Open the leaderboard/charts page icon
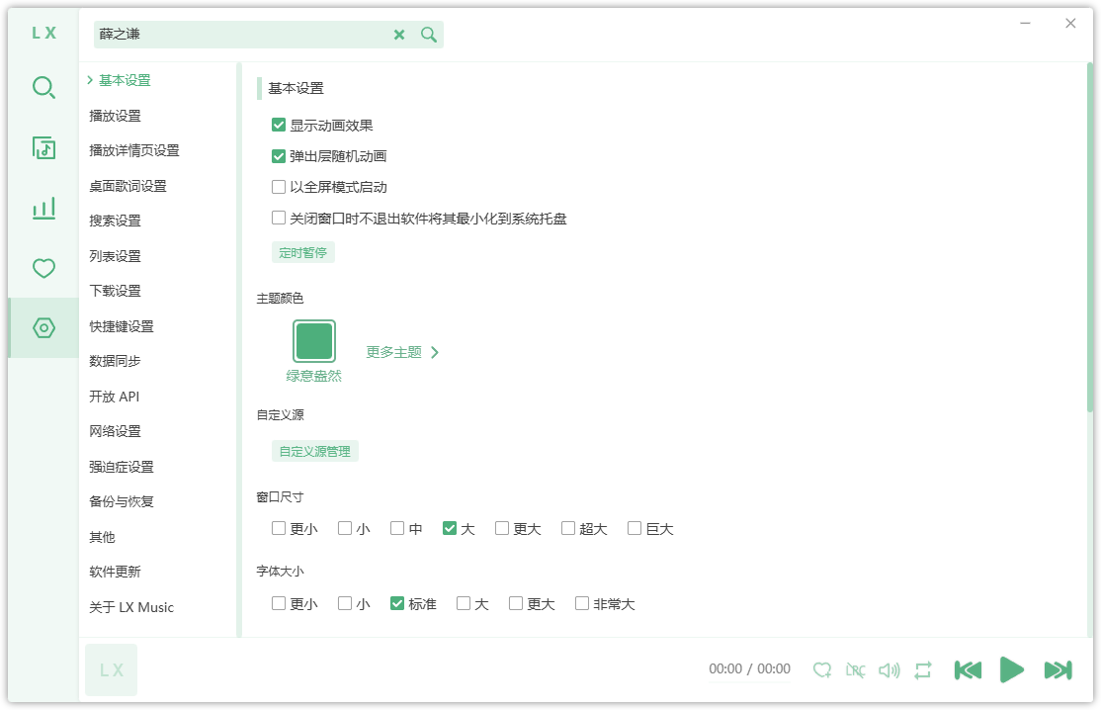 (43, 208)
